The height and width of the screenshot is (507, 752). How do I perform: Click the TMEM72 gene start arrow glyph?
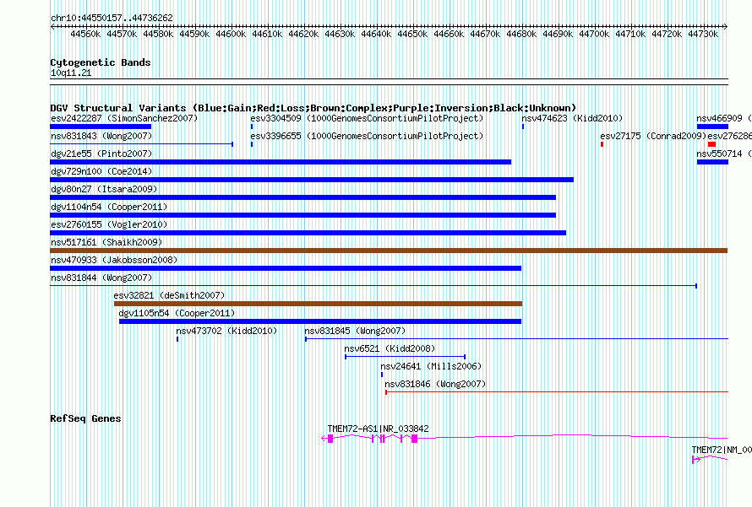695,460
